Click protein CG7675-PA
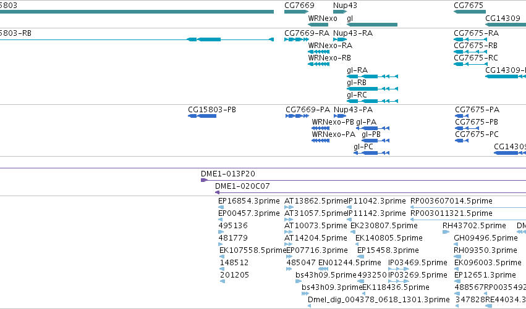 (477, 110)
